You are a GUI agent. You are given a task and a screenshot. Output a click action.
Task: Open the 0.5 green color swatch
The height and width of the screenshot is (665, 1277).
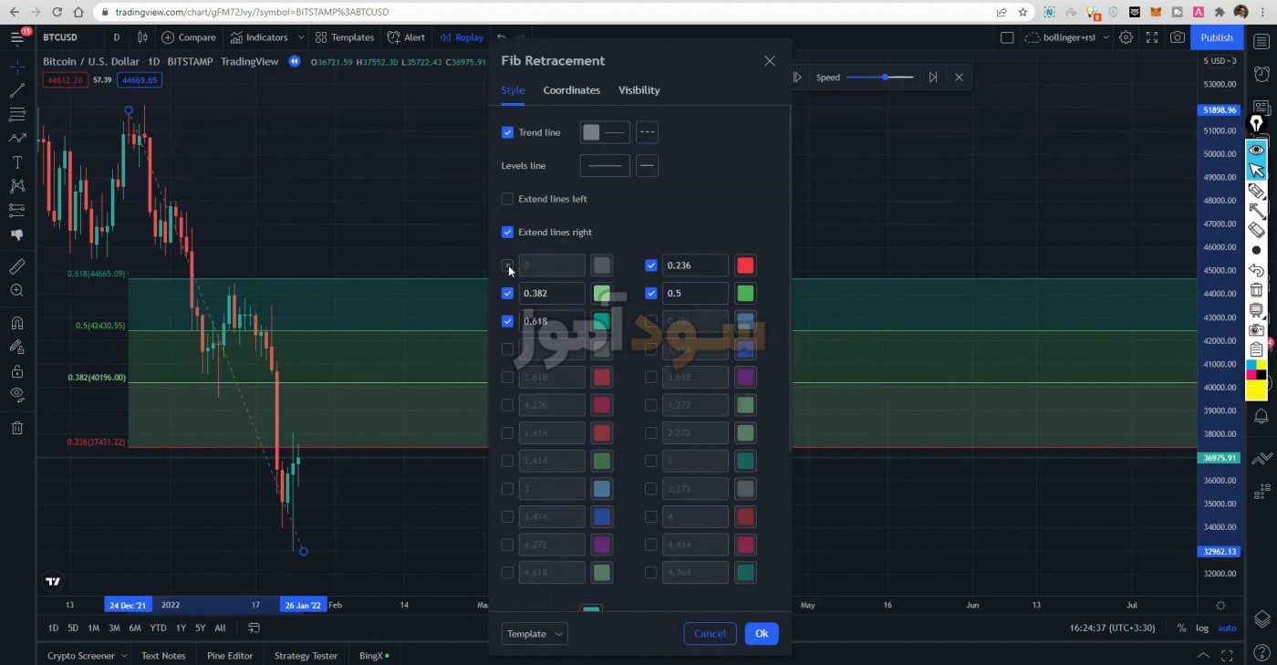pyautogui.click(x=745, y=294)
